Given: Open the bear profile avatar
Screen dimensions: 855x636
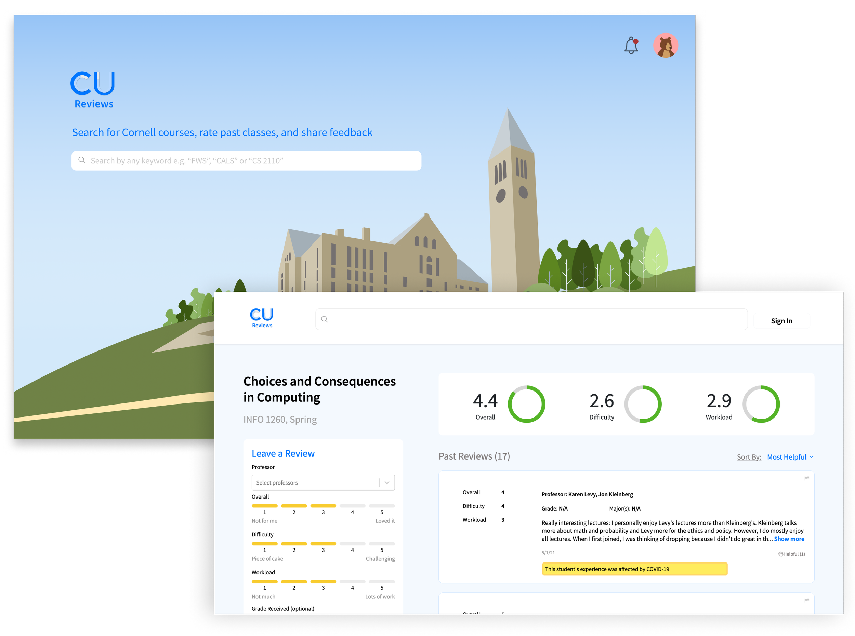Looking at the screenshot, I should 665,46.
